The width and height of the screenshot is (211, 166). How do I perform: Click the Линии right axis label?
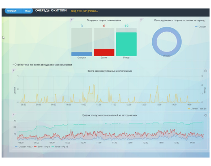[x=205, y=91]
